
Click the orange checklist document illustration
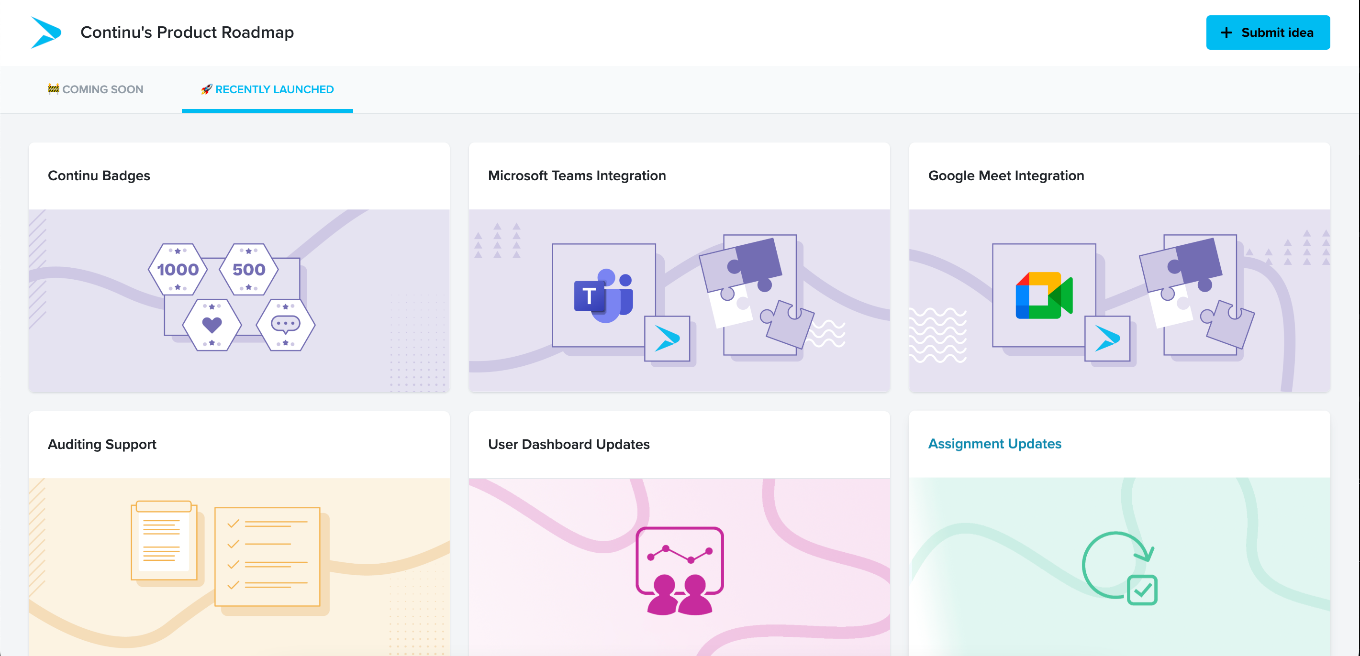point(267,557)
